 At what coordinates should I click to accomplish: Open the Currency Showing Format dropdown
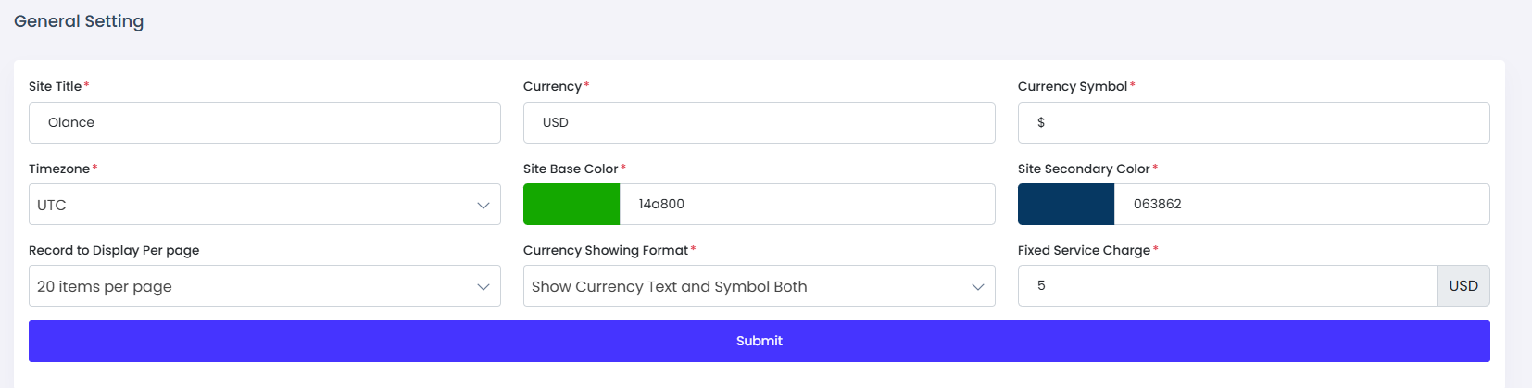(x=759, y=286)
